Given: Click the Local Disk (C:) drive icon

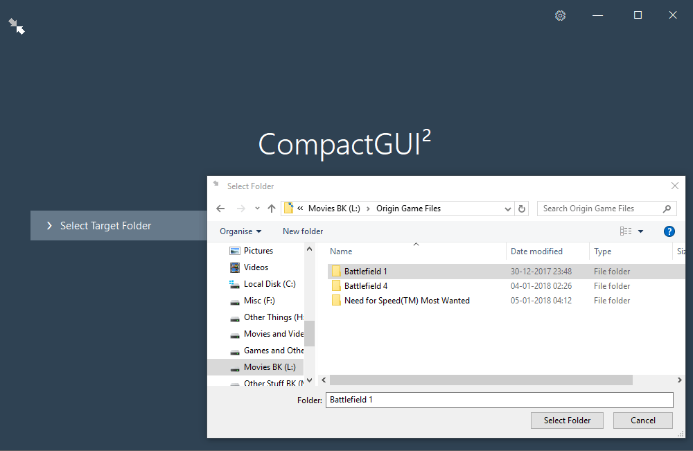Looking at the screenshot, I should click(235, 284).
